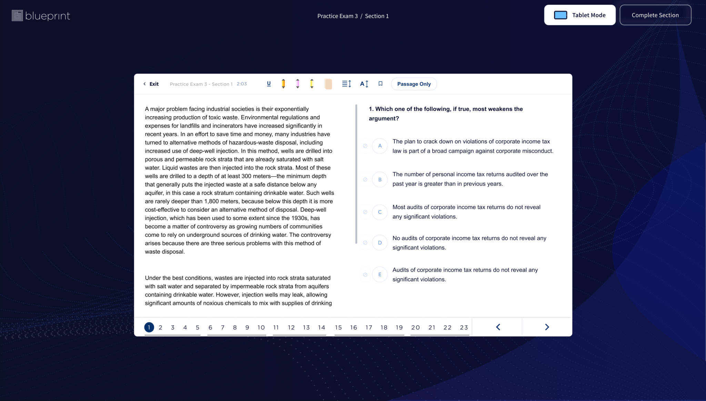706x401 pixels.
Task: Select answer choice D
Action: [x=380, y=243]
